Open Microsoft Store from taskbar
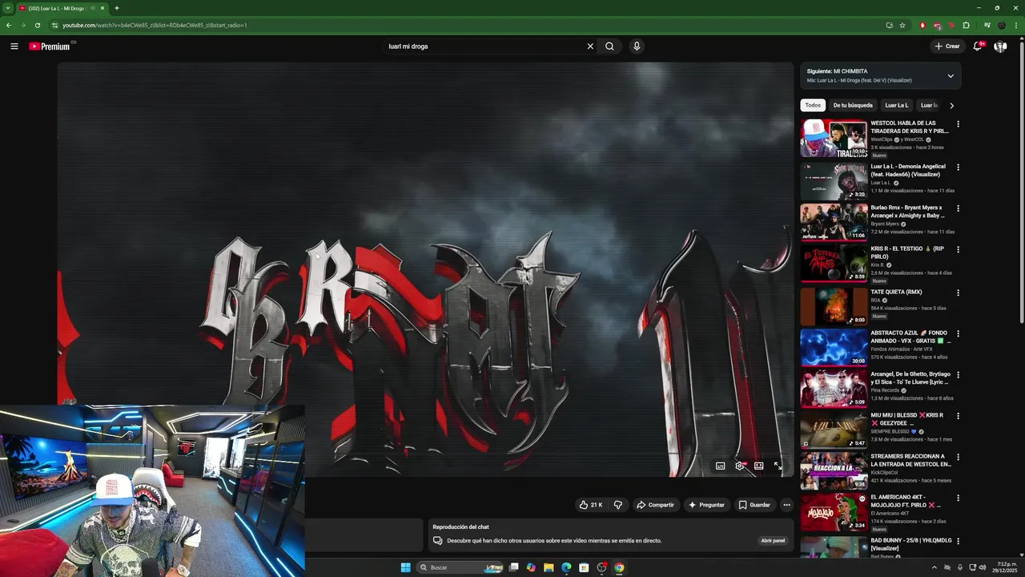 click(x=584, y=567)
